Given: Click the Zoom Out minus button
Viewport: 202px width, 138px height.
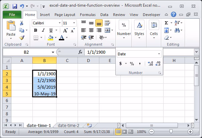Looking at the screenshot, I should [151, 132].
